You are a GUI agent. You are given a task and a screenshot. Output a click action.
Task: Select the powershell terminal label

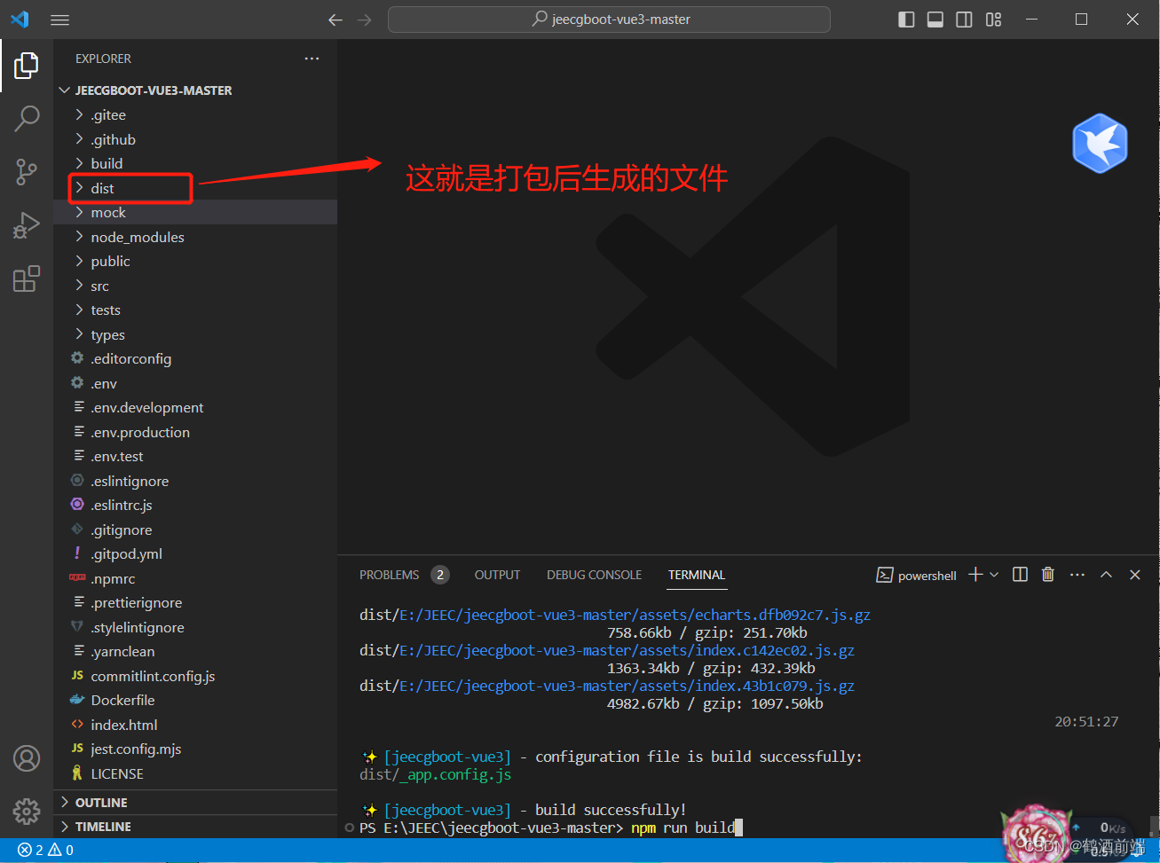point(917,576)
